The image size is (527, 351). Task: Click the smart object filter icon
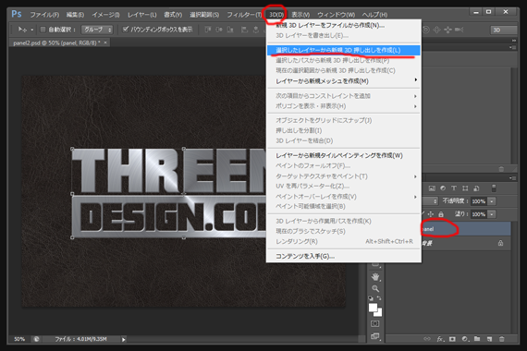(x=476, y=188)
